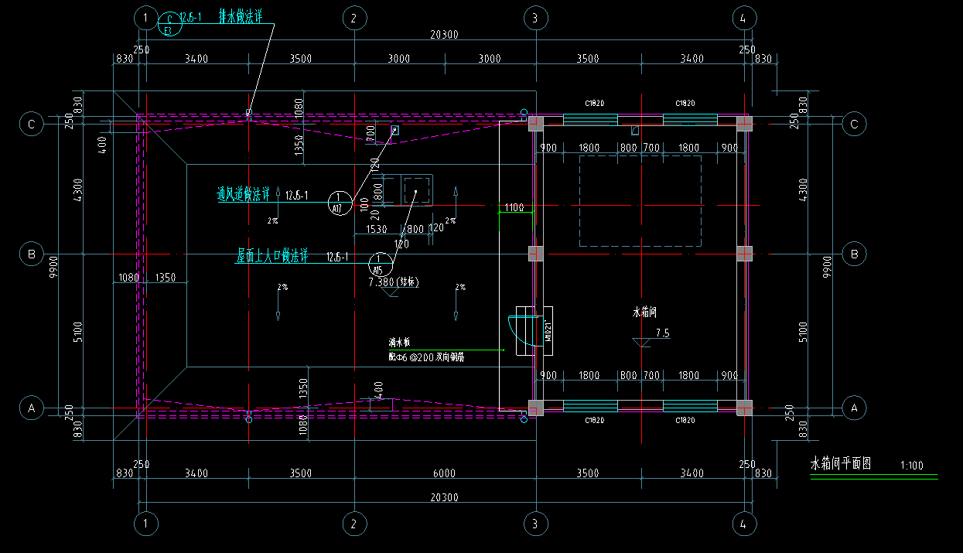
Task: Select axis bubble A on the right
Action: [855, 407]
